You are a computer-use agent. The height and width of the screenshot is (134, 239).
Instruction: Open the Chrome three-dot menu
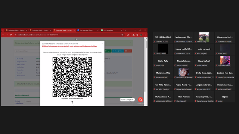coord(145,35)
